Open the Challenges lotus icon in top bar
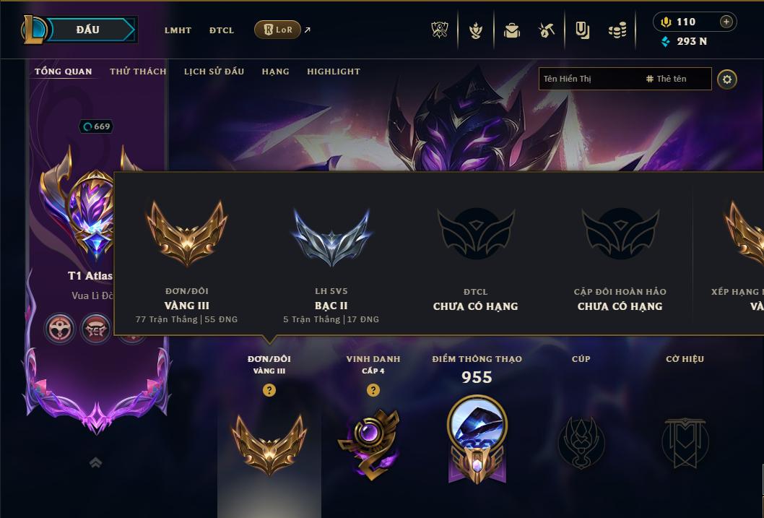 476,30
